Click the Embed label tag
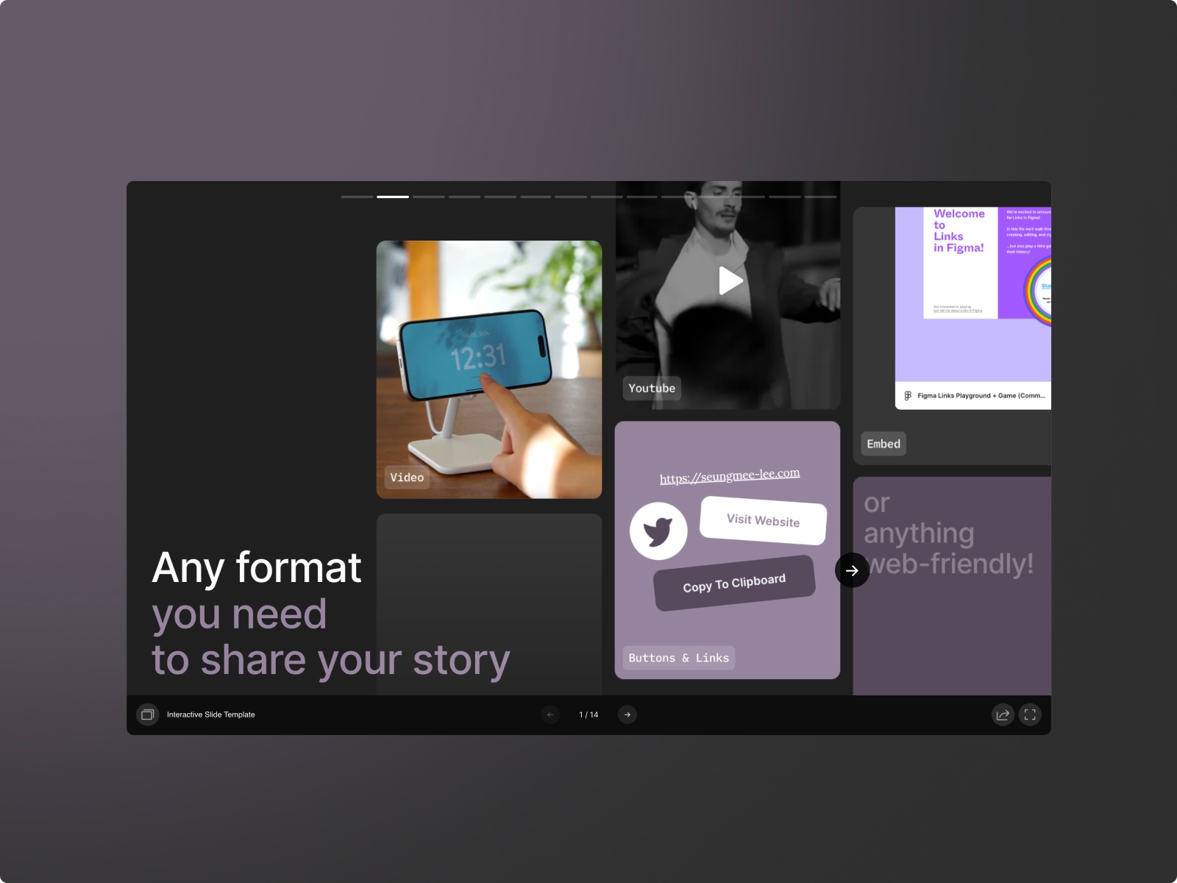1177x883 pixels. 883,444
